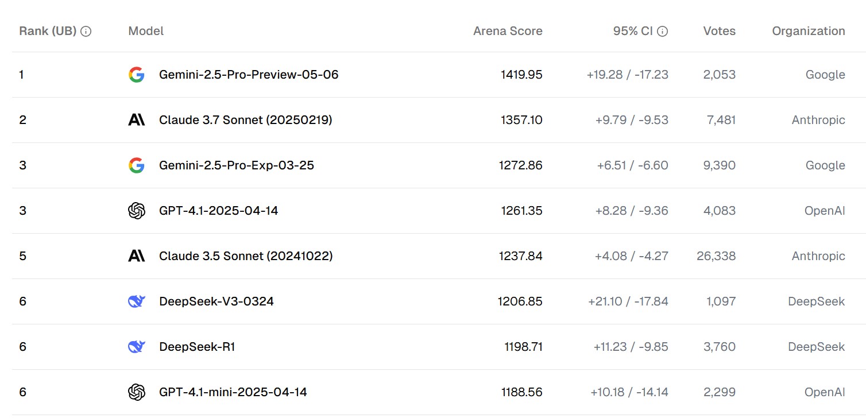
Task: Sort by the Votes column header
Action: click(719, 31)
